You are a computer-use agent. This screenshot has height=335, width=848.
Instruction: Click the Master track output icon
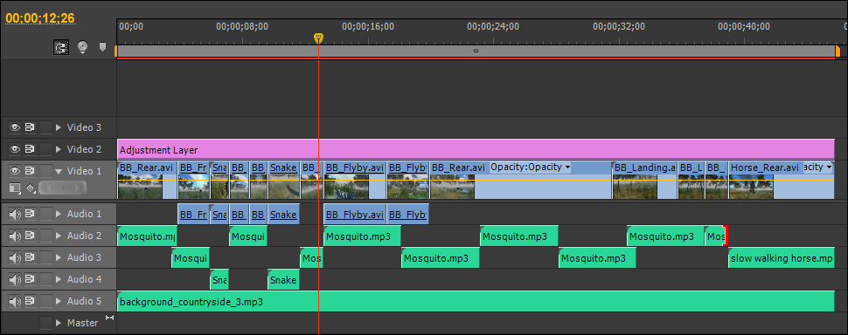click(x=110, y=318)
